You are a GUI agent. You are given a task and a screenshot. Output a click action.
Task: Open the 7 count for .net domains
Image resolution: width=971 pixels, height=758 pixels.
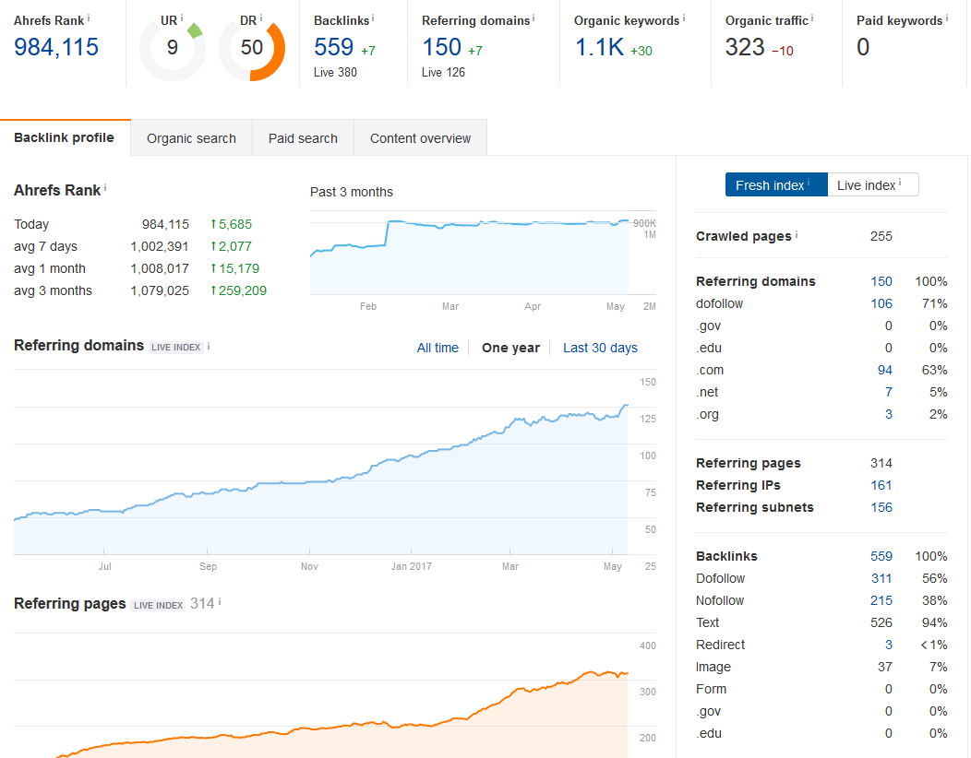tap(889, 392)
